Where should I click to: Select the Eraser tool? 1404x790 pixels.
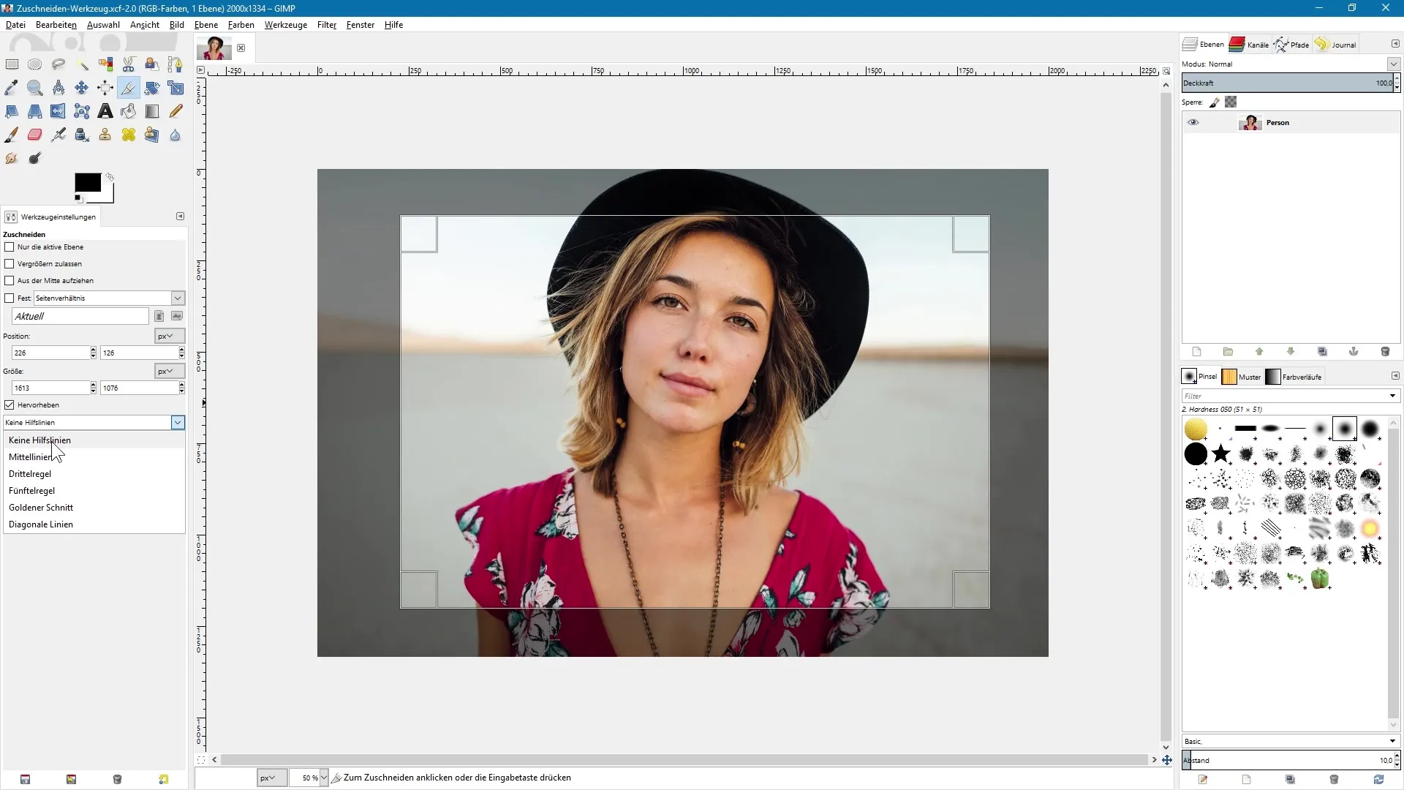(35, 135)
